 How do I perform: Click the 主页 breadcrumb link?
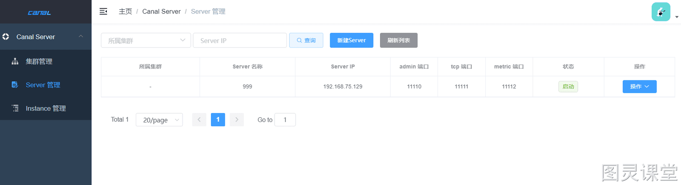[125, 11]
